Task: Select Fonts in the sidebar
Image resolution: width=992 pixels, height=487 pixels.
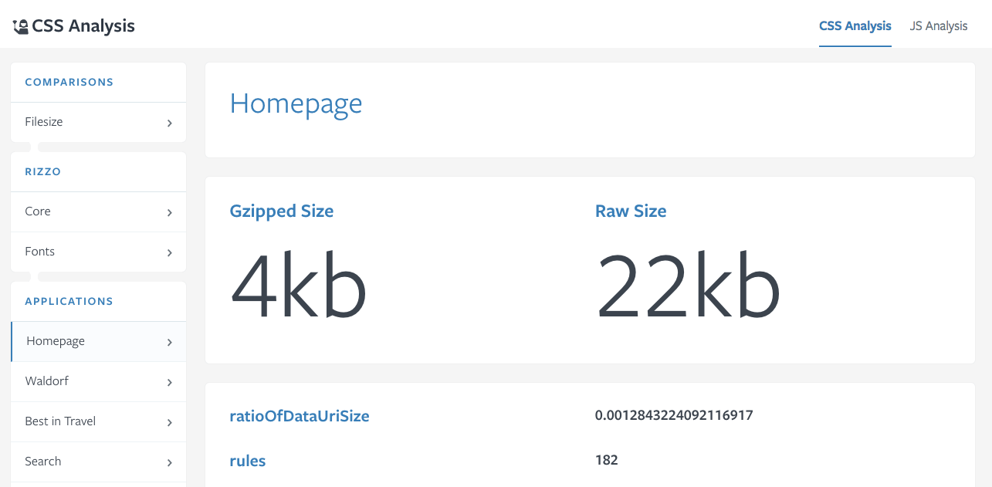Action: tap(39, 252)
